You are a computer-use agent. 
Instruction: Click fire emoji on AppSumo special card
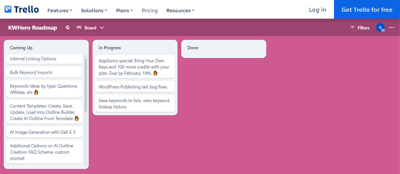coord(155,73)
